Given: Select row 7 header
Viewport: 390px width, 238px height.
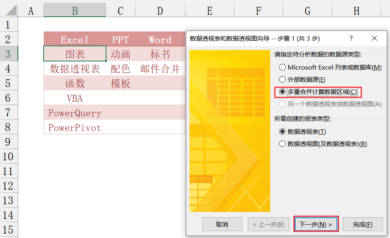Looking at the screenshot, I should [9, 112].
